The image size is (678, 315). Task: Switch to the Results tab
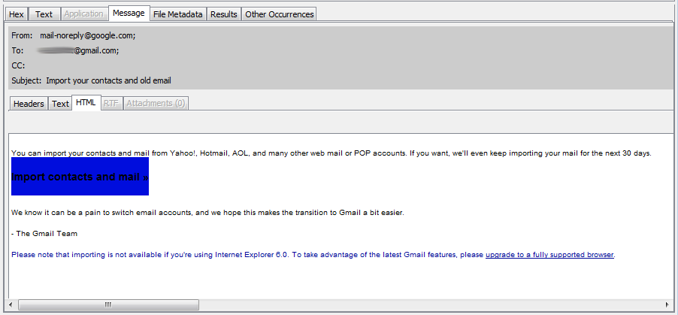[223, 14]
